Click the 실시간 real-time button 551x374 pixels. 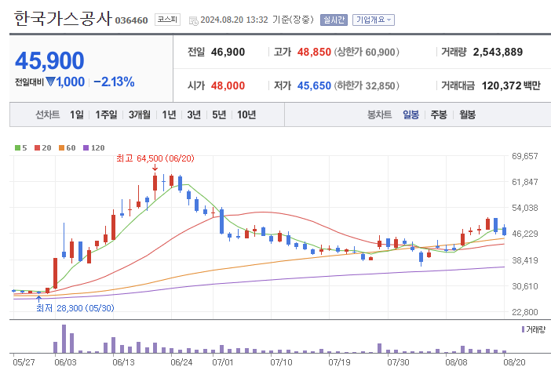coord(334,20)
